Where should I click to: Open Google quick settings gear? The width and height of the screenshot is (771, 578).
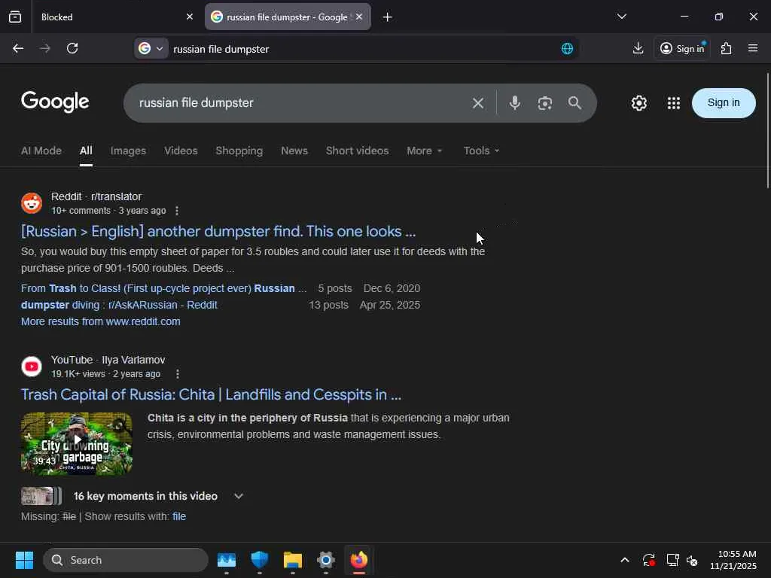pyautogui.click(x=638, y=102)
